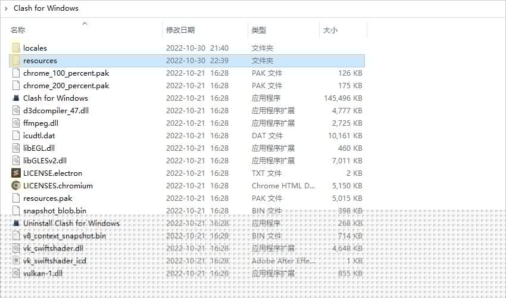Click the 2022-10-30 21:40 date of locales
Screen dimensions: 506x298
[x=197, y=48]
